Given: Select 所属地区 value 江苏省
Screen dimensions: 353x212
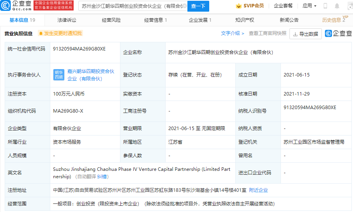Looking at the screenshot, I should (175, 142).
